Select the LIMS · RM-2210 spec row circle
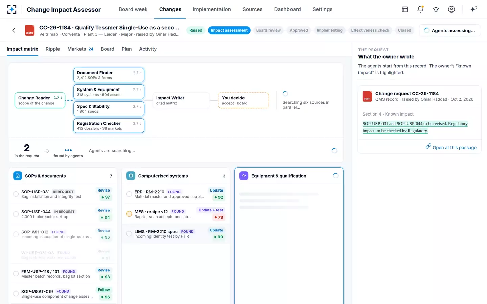Viewport: 487px width, 304px height. 129,234
